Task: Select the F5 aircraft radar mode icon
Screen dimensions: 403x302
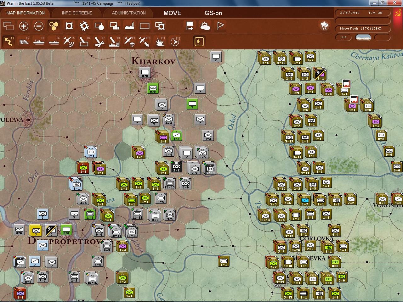Action: click(x=69, y=42)
